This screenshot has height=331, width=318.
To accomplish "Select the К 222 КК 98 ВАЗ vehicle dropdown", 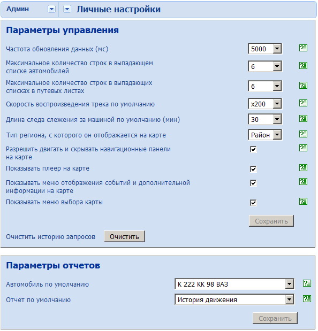I will 234,284.
